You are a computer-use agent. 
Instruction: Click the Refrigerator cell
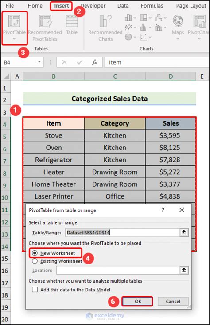point(54,160)
